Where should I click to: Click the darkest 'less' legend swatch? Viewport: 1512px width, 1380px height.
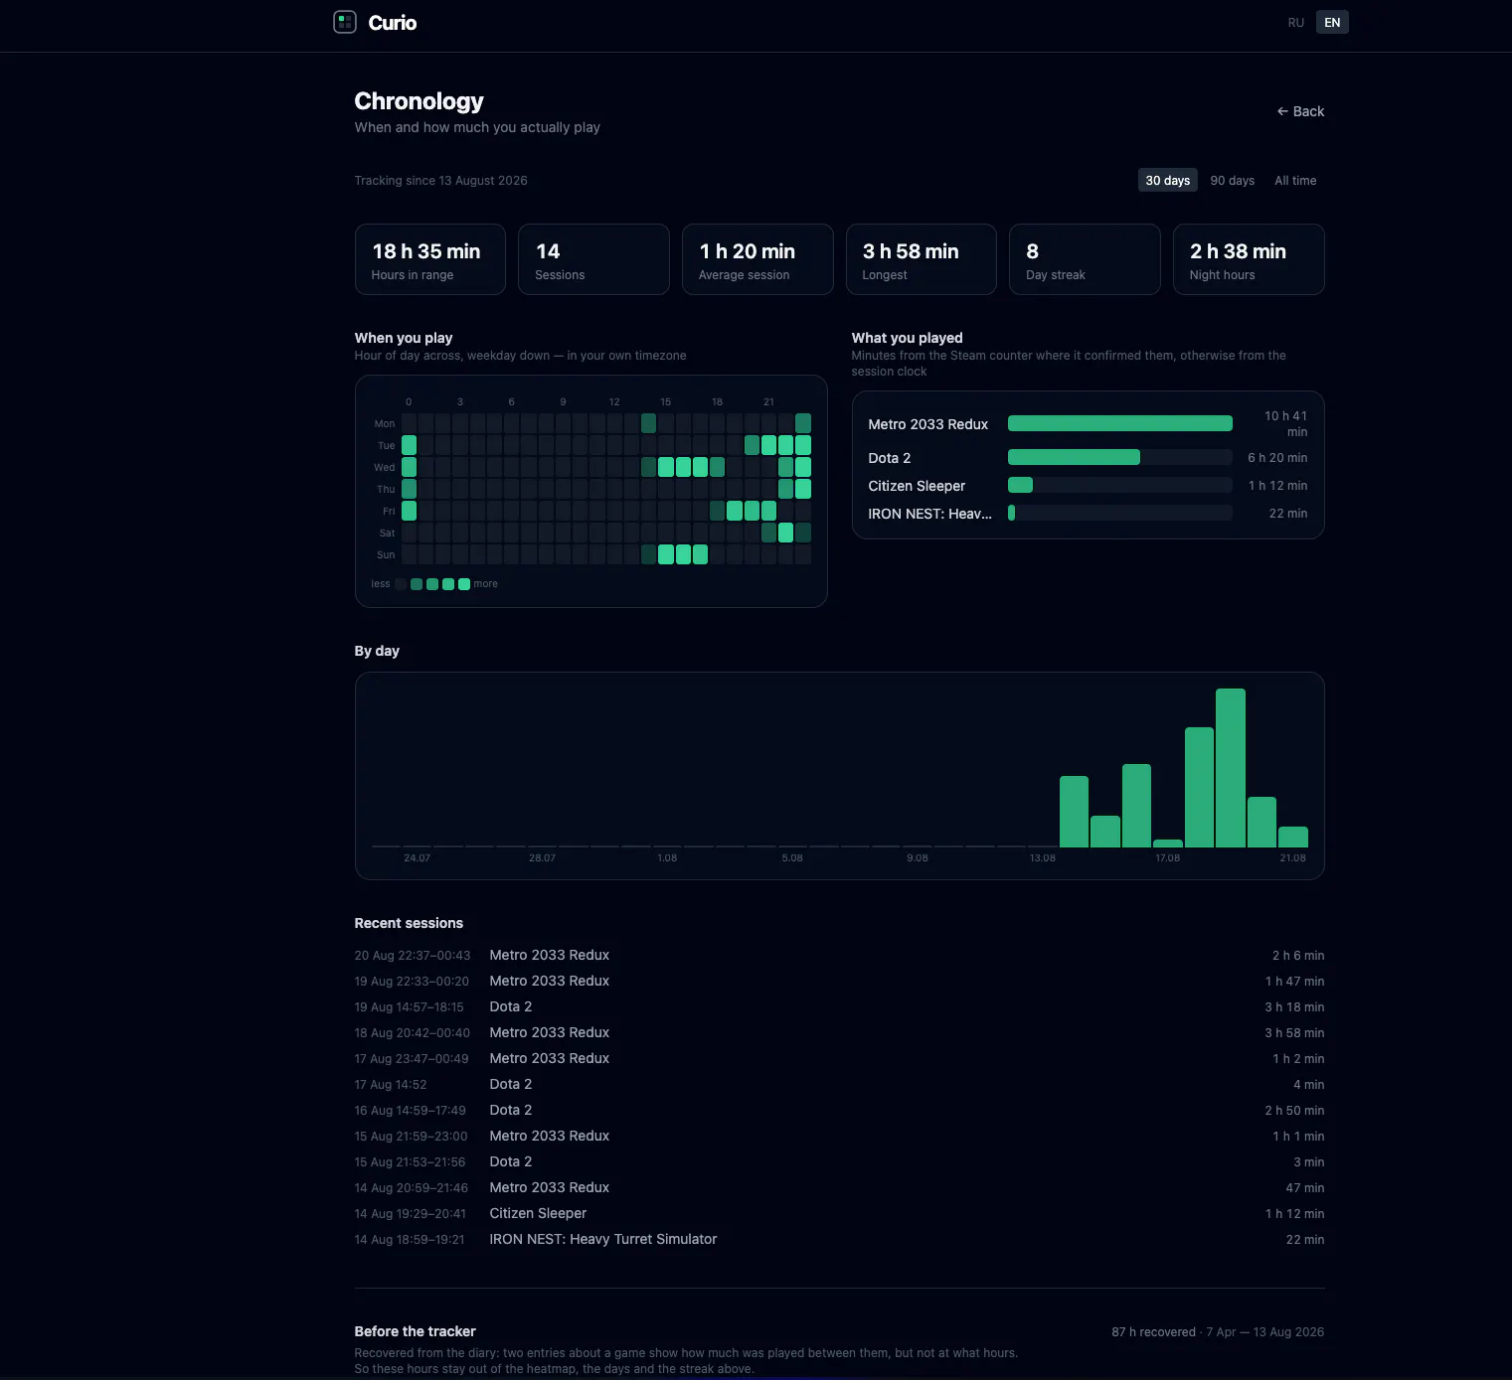pos(401,584)
